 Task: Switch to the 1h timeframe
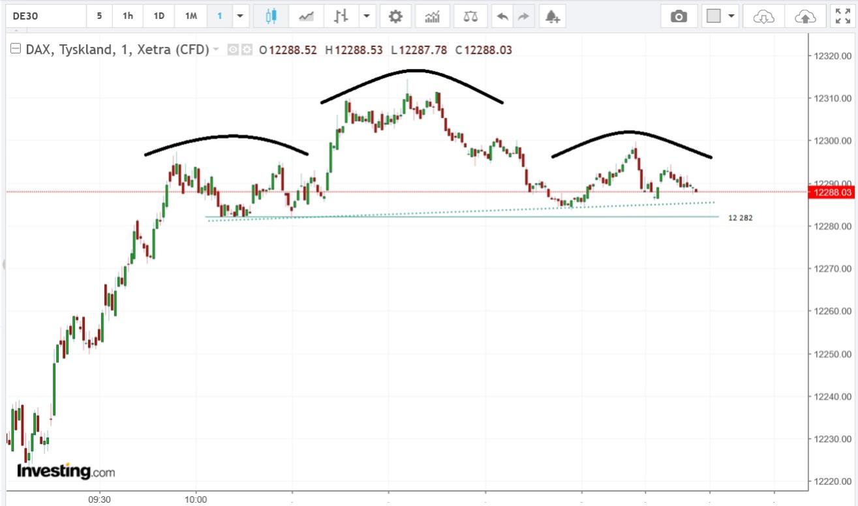point(128,16)
